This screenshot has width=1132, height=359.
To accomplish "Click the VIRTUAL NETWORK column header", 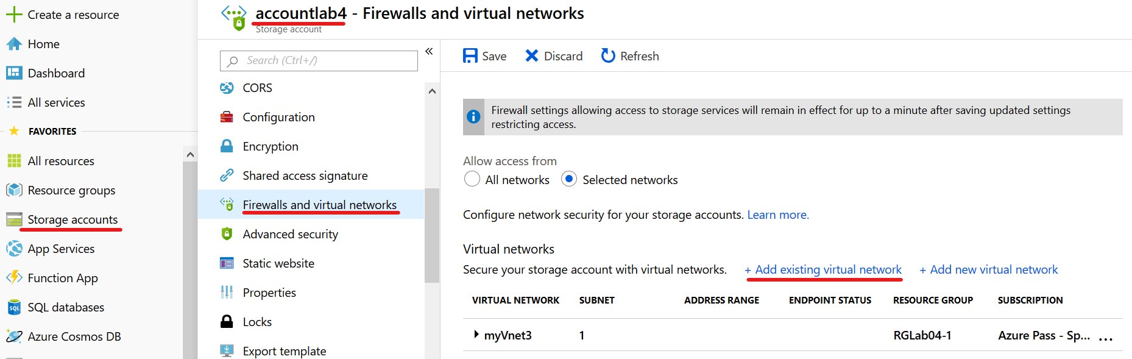I will pyautogui.click(x=515, y=300).
